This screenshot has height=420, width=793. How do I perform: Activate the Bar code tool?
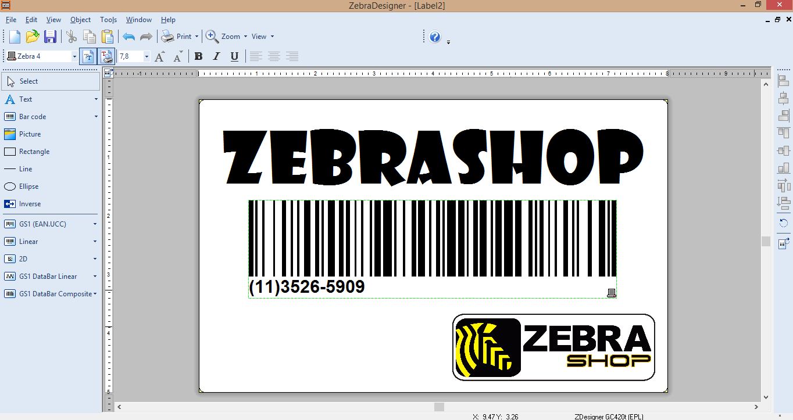pyautogui.click(x=32, y=116)
